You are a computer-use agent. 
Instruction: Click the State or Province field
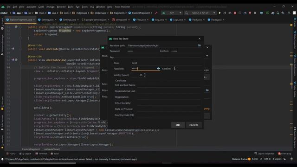[169, 109]
